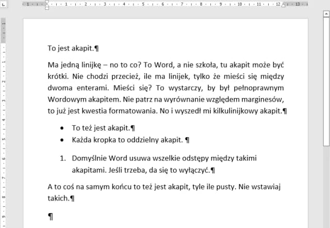Screen dimensions: 330x228
Task: Click the text "Każda kropka to oddzielny akapit."
Action: point(127,140)
